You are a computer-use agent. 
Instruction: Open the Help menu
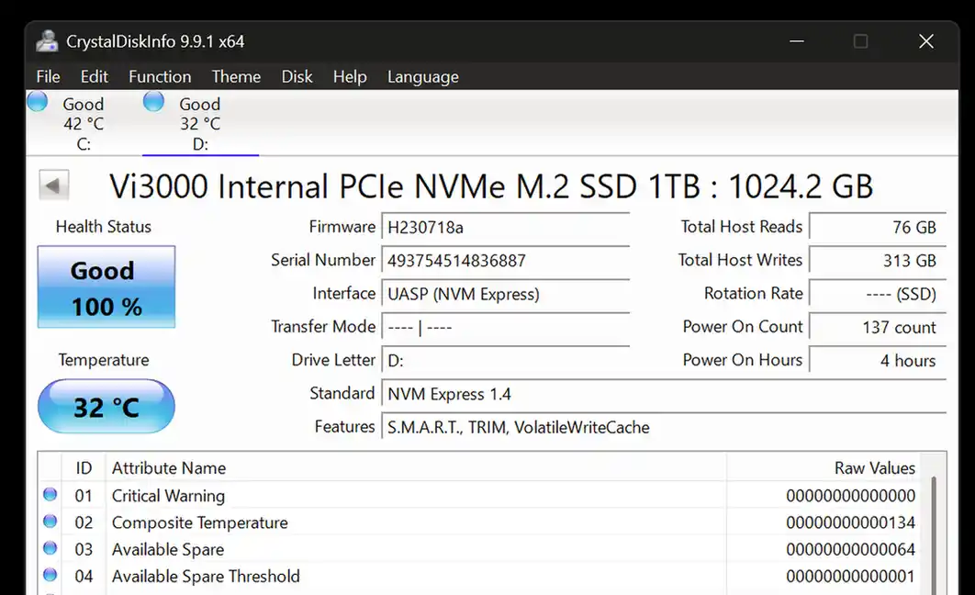[350, 76]
